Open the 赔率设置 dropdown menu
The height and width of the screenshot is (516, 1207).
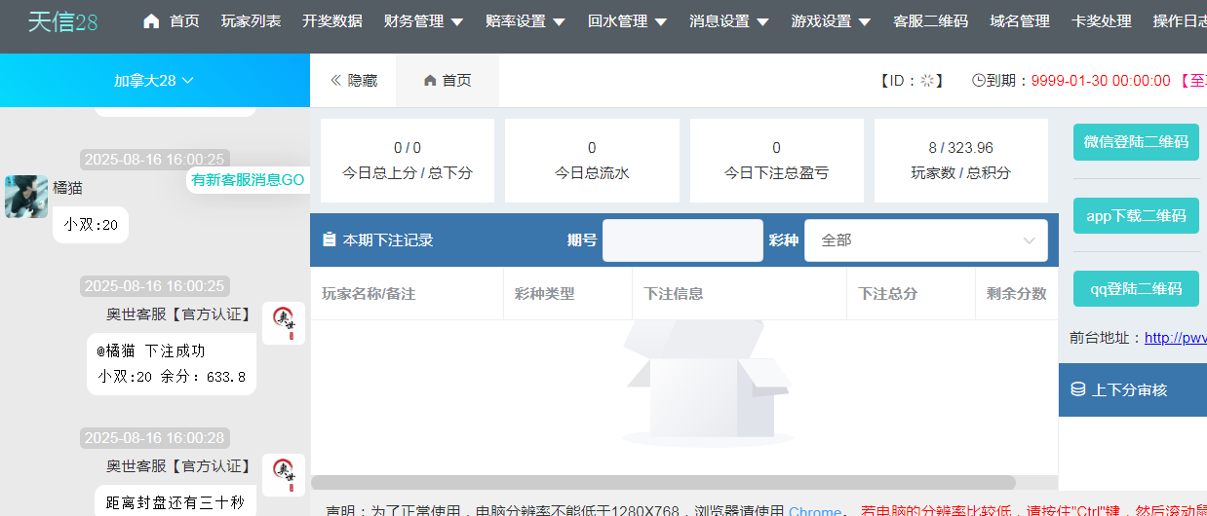(525, 21)
